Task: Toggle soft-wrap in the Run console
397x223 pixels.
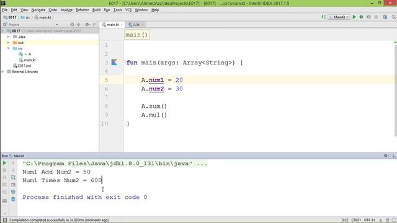Action: pos(13,178)
